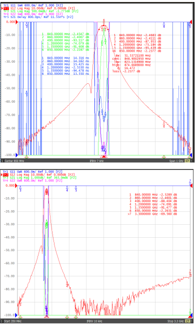Viewport: 196px width, 325px height.
Task: Select the active Tr2 S12 Log Mag trace in upper plot
Action: click(x=39, y=8)
